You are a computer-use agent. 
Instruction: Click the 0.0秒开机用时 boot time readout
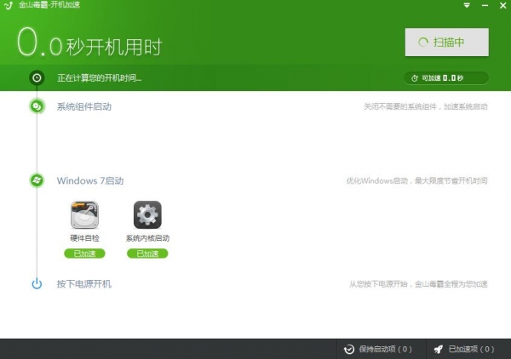[x=89, y=43]
